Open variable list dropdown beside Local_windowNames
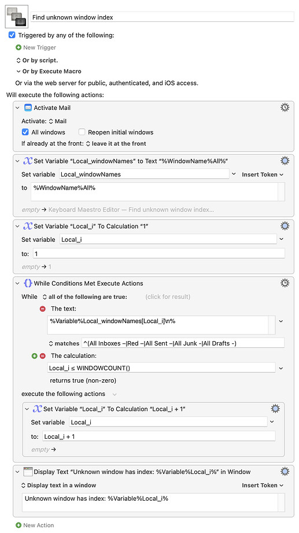Screen dimensions: 299x533 [234, 174]
